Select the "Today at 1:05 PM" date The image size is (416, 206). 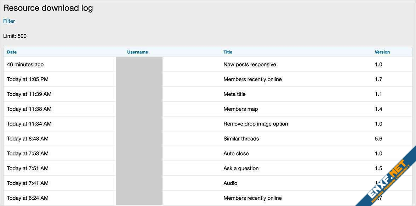28,80
